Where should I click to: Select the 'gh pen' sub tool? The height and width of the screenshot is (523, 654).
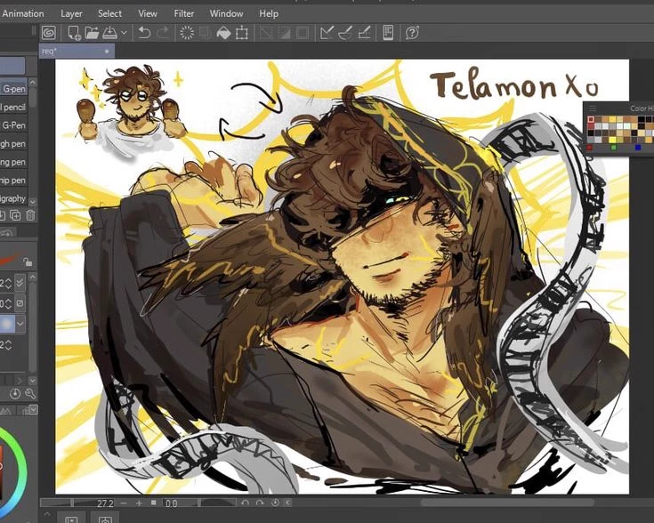pos(13,143)
